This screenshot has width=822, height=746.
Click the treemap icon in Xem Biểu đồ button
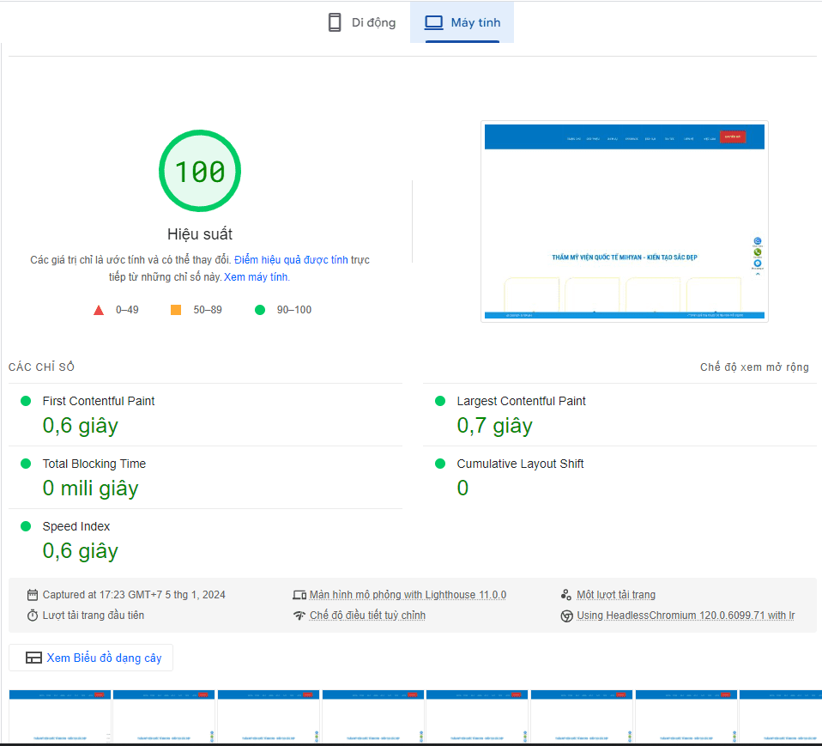click(34, 658)
